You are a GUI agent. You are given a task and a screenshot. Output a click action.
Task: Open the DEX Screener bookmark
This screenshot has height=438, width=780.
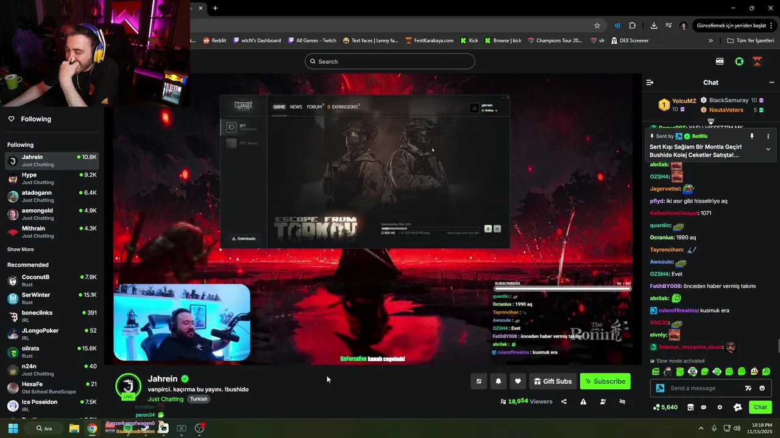pos(629,41)
